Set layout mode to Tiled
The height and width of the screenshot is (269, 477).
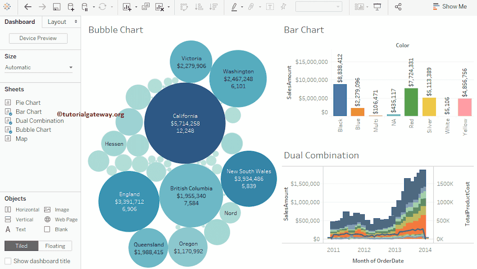coord(21,246)
